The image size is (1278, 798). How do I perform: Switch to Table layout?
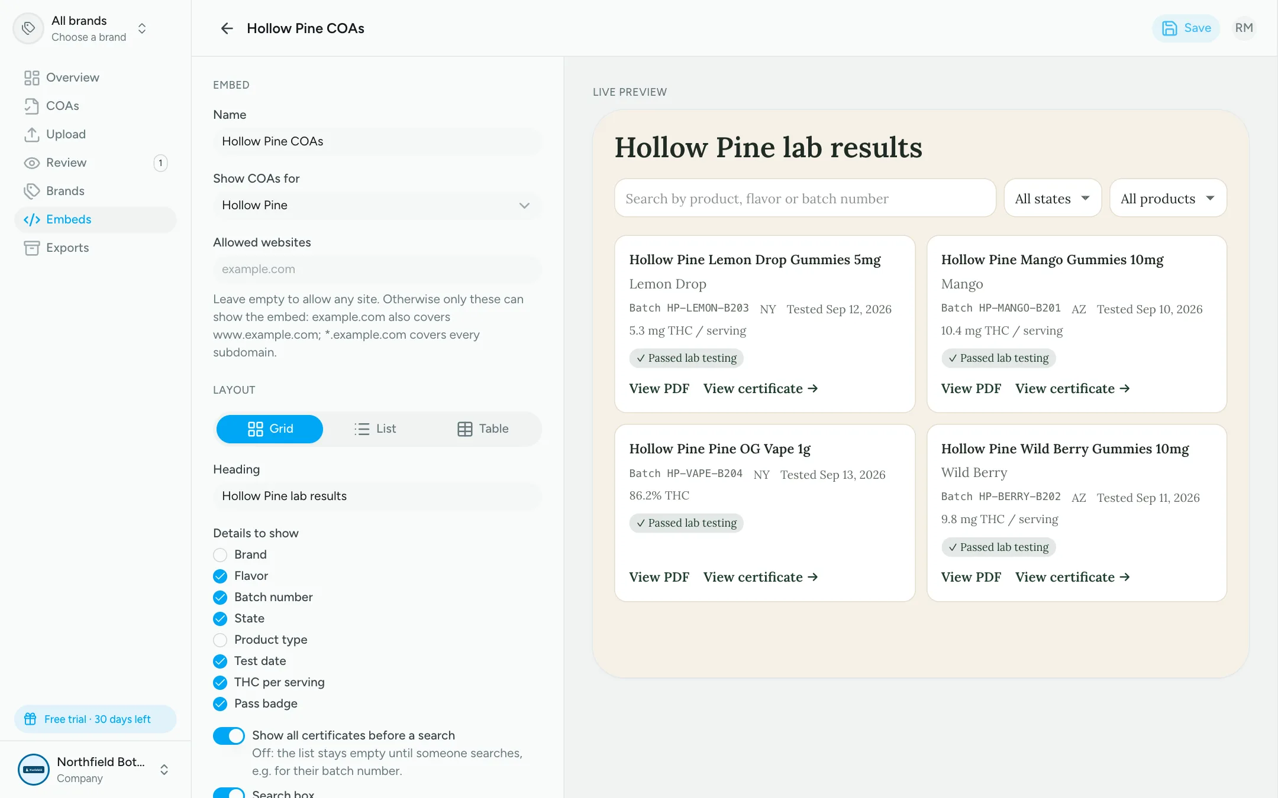[x=483, y=429]
